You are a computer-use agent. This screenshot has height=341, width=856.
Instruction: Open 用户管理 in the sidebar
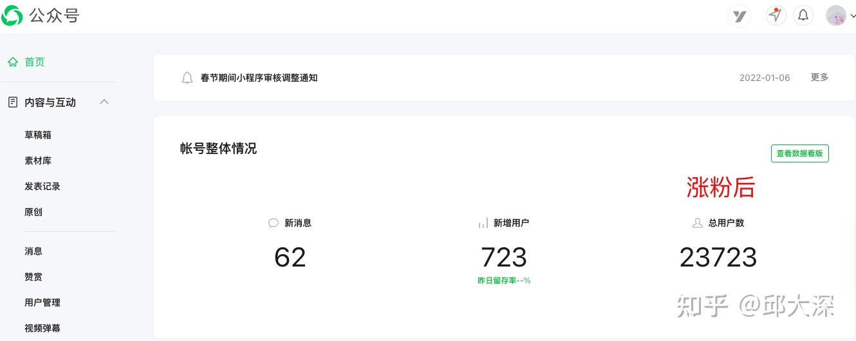42,302
